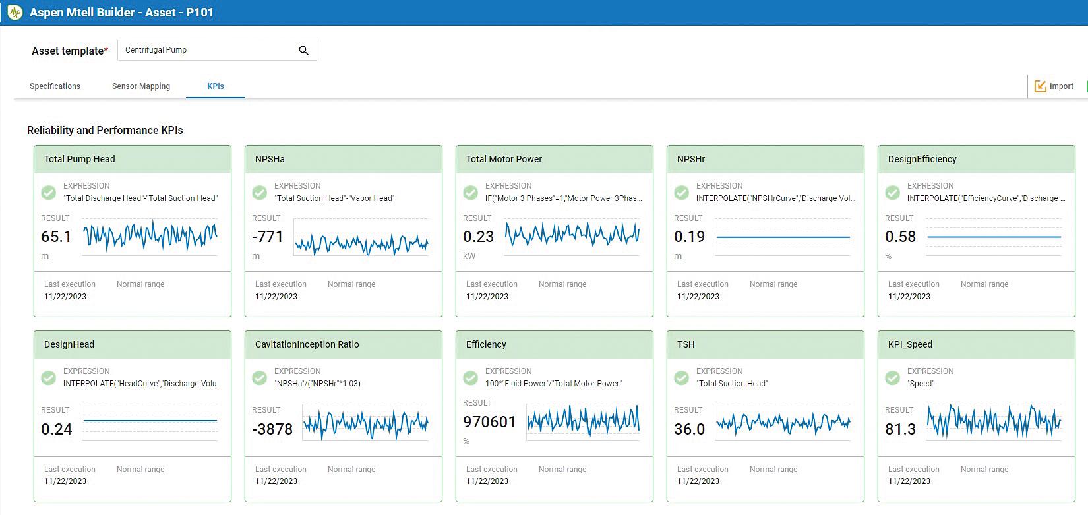Click the Import icon
Image resolution: width=1088 pixels, height=515 pixels.
[x=1041, y=86]
